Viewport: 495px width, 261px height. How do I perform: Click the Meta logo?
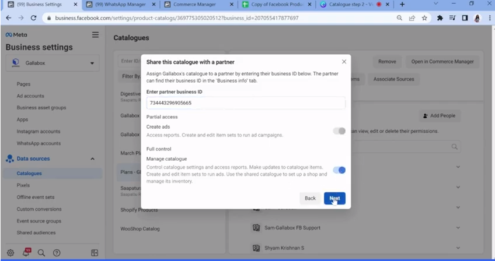coord(16,35)
